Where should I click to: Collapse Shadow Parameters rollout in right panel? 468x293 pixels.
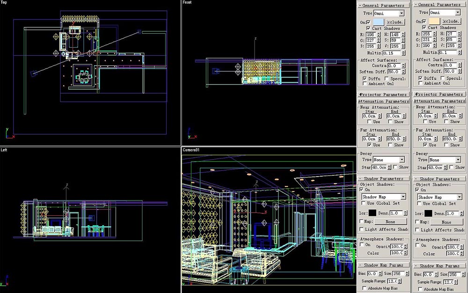(x=439, y=179)
